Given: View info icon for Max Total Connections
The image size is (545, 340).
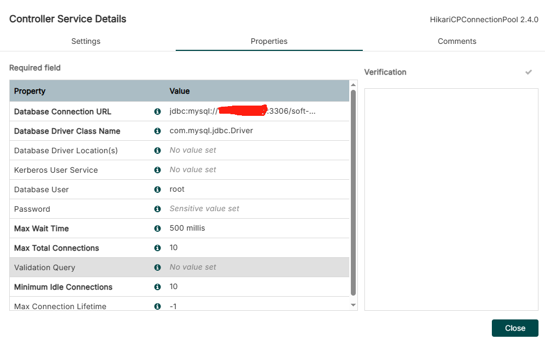Looking at the screenshot, I should pos(157,248).
